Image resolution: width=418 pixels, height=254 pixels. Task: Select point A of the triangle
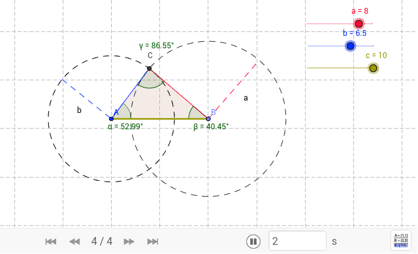pyautogui.click(x=112, y=119)
